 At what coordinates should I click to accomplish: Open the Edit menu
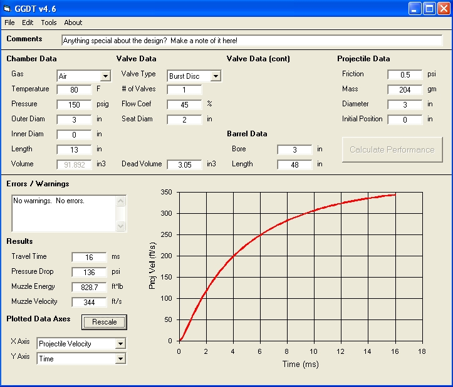pos(28,23)
